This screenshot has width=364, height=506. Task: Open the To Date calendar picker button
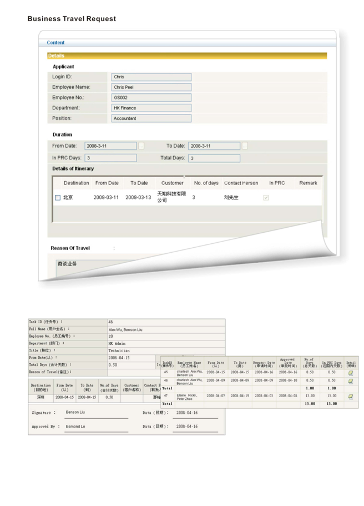pyautogui.click(x=245, y=146)
